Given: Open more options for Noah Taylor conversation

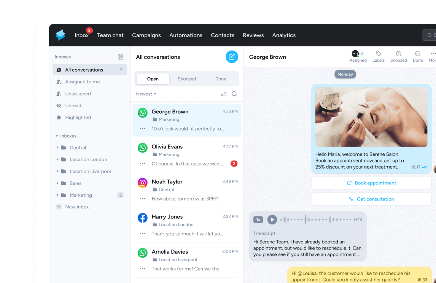Looking at the screenshot, I should click(x=143, y=199).
